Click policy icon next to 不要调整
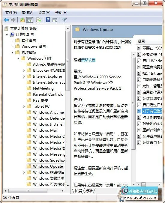The image size is (165, 203). pos(139,54)
